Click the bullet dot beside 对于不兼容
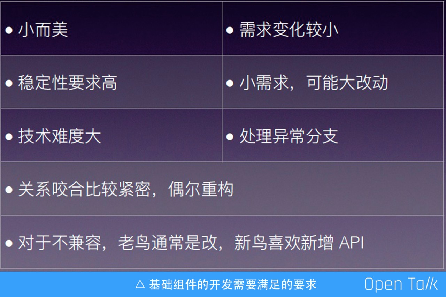The image size is (446, 297). [9, 243]
